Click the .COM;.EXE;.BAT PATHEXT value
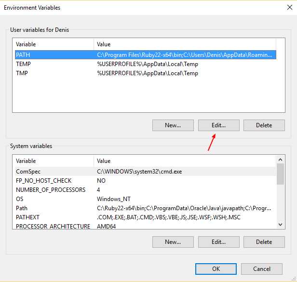The image size is (297, 282). [x=169, y=217]
